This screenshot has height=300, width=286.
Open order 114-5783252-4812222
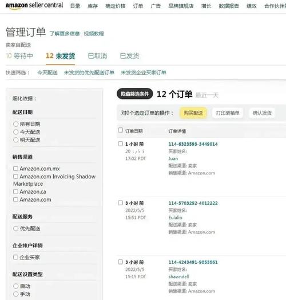193,203
